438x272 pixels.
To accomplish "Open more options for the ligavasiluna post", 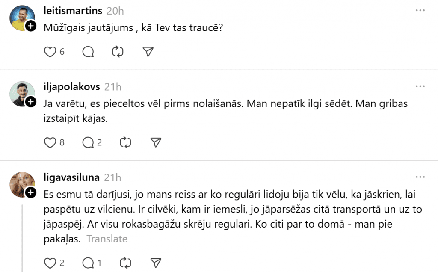I will tap(420, 177).
